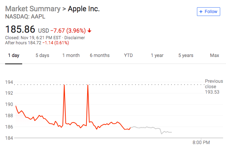
Task: Click the 185.86 price value
Action: [20, 29]
